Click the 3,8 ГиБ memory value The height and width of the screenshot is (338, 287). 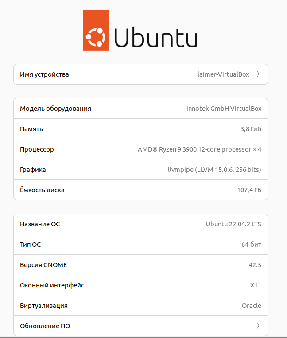coord(251,129)
